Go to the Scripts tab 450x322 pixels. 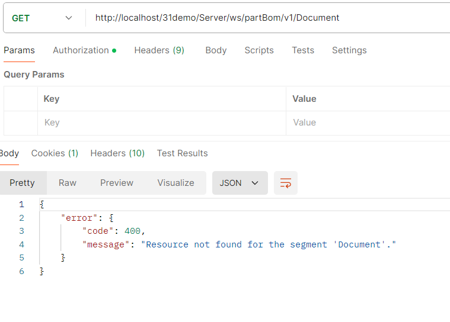(259, 50)
